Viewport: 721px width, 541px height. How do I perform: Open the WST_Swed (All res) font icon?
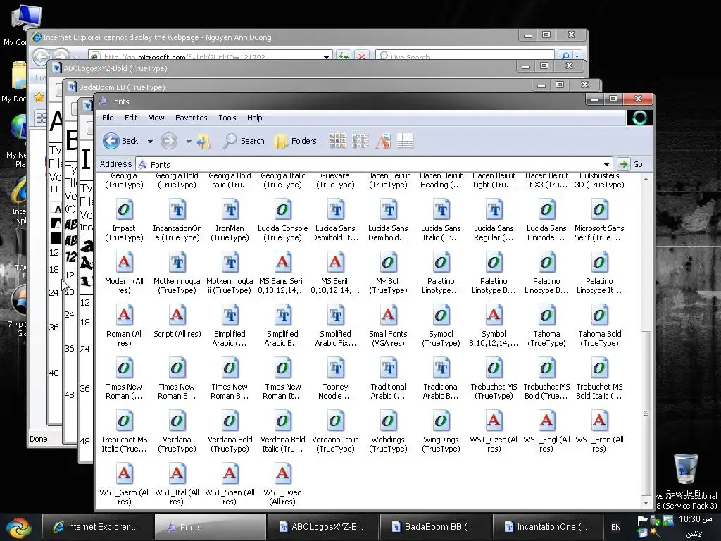pos(283,475)
